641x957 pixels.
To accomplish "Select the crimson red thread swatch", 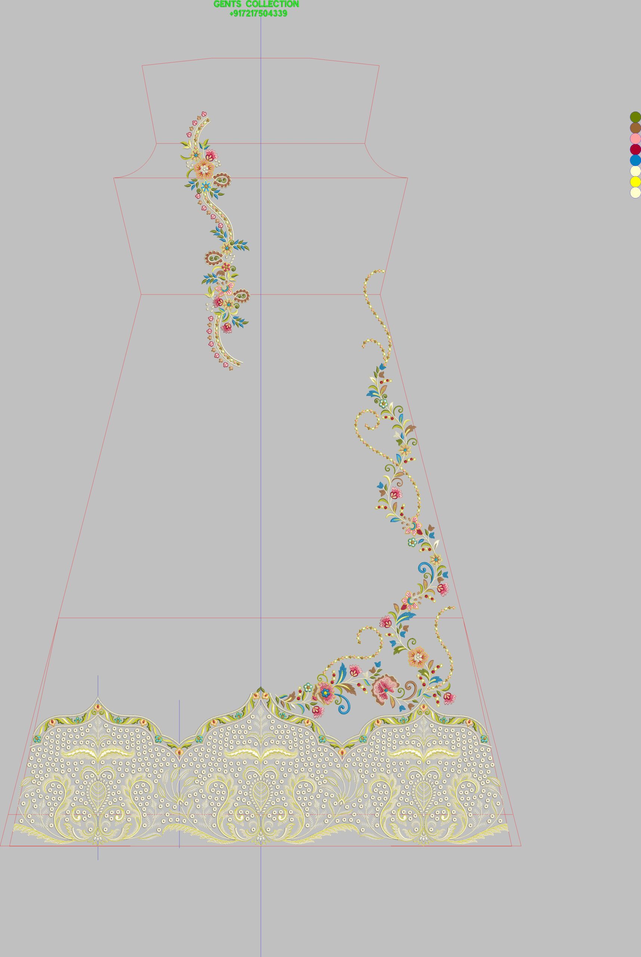I will (635, 149).
